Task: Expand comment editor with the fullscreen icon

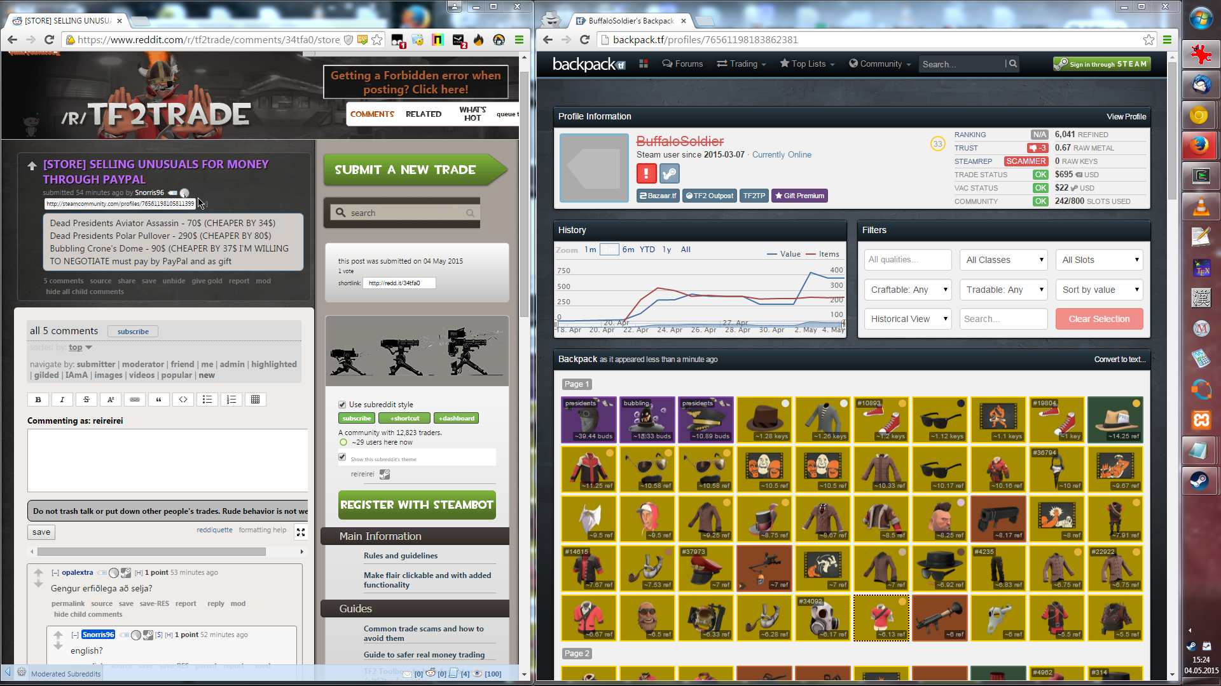Action: coord(301,532)
